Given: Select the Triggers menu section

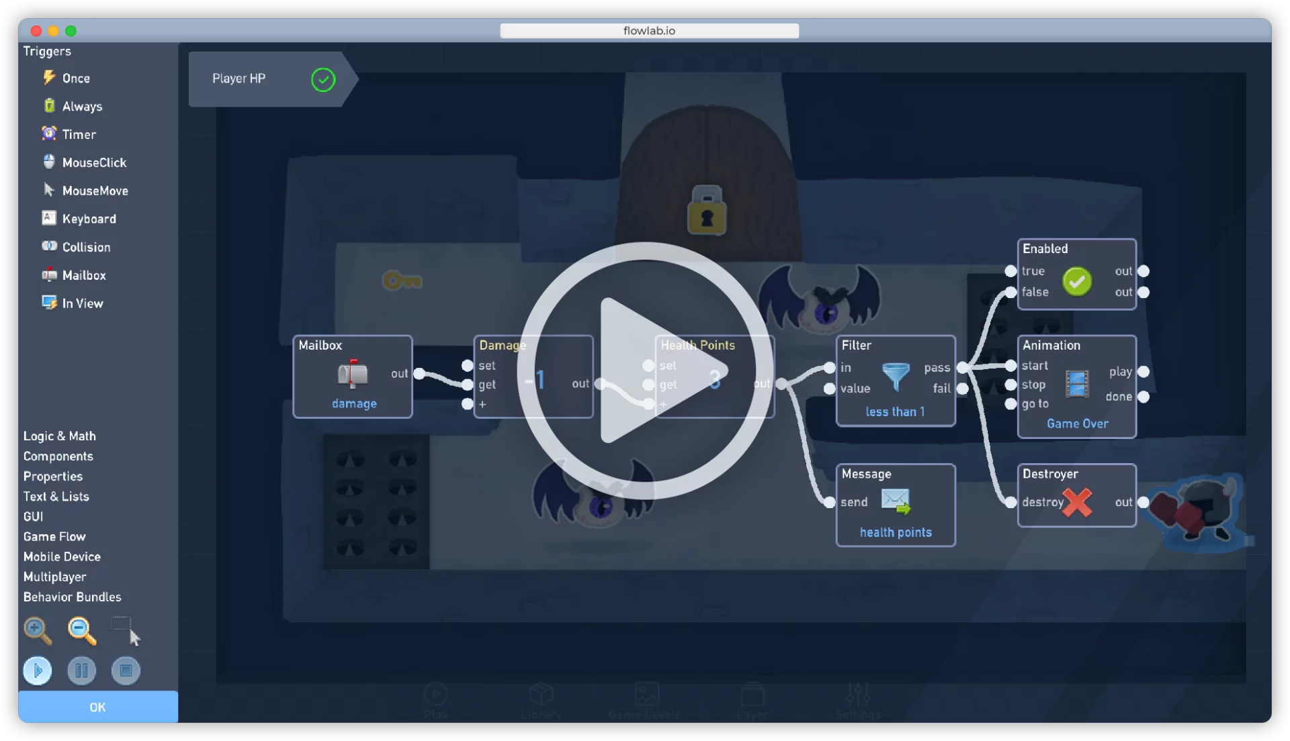Looking at the screenshot, I should click(47, 50).
